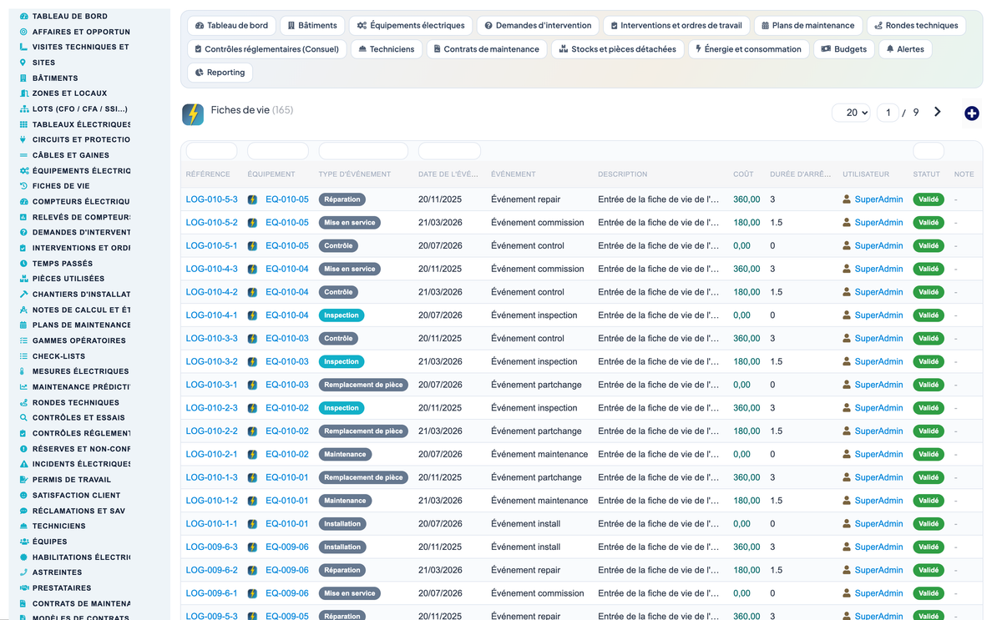Open Stocks et pièces détachées tab

618,49
